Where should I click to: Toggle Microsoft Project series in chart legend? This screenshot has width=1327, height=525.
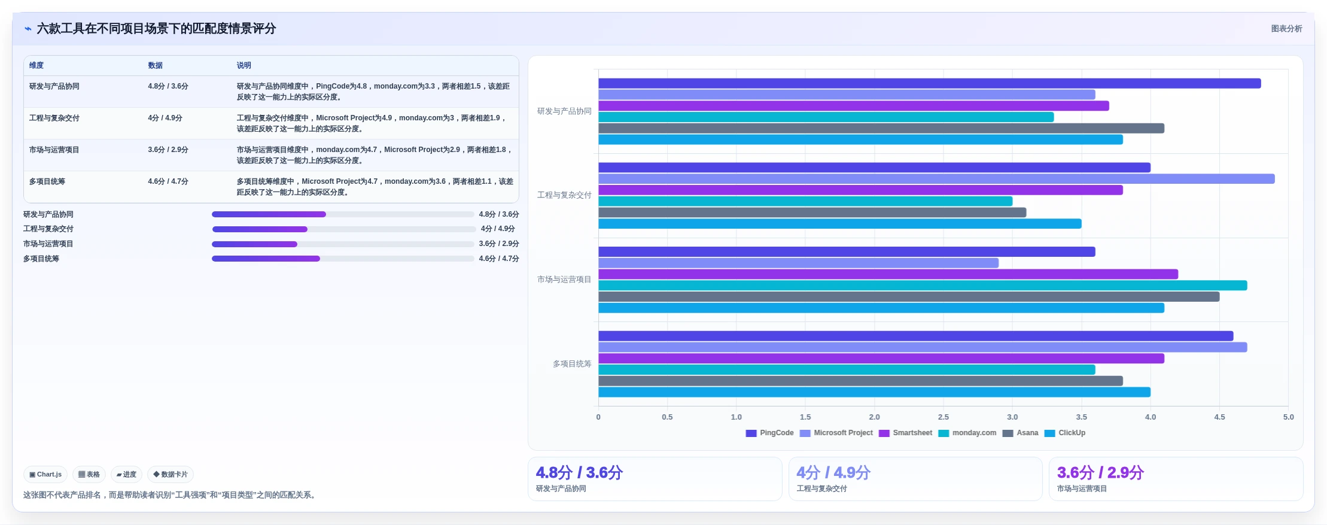coord(836,433)
